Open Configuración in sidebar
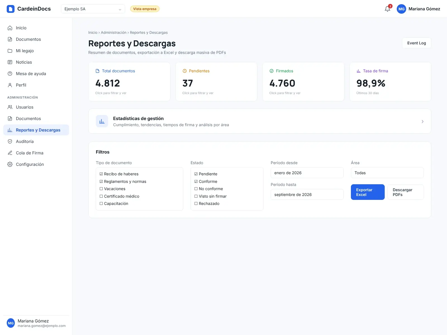The image size is (447, 335). click(36, 164)
